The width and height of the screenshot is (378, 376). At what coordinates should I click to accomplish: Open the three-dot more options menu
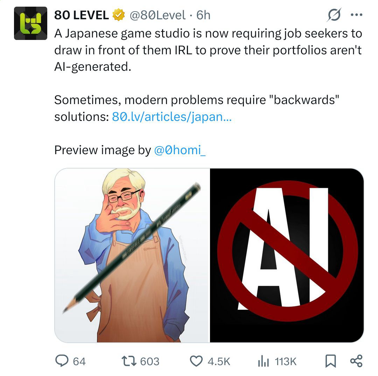[x=356, y=15]
